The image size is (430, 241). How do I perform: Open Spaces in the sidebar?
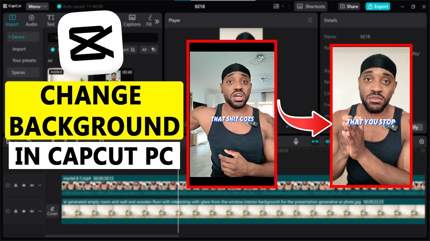point(23,72)
